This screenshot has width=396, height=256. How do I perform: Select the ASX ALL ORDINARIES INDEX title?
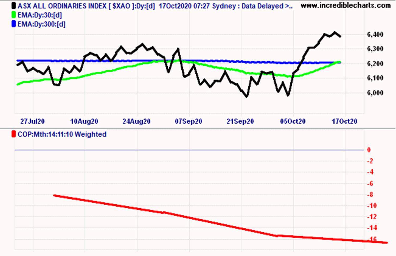click(62, 6)
